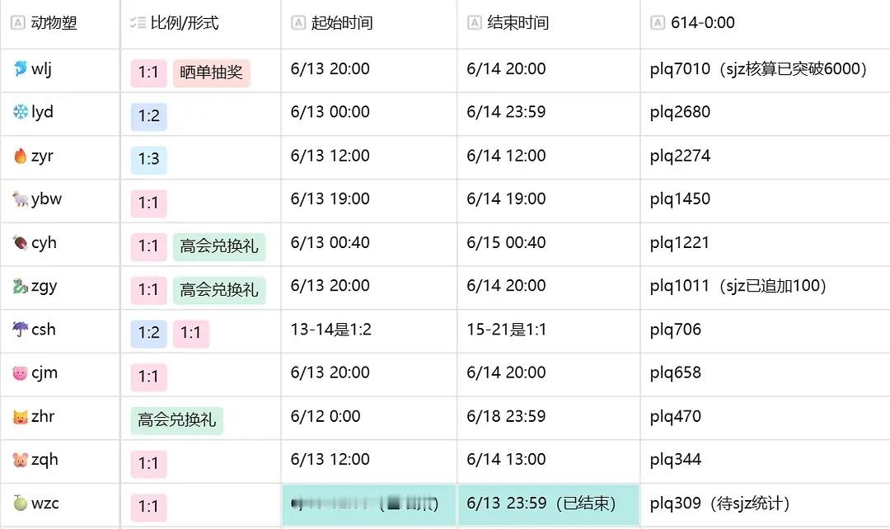This screenshot has height=529, width=890.
Task: Click the text-type icon beside 614-0:00 header
Action: pos(658,23)
